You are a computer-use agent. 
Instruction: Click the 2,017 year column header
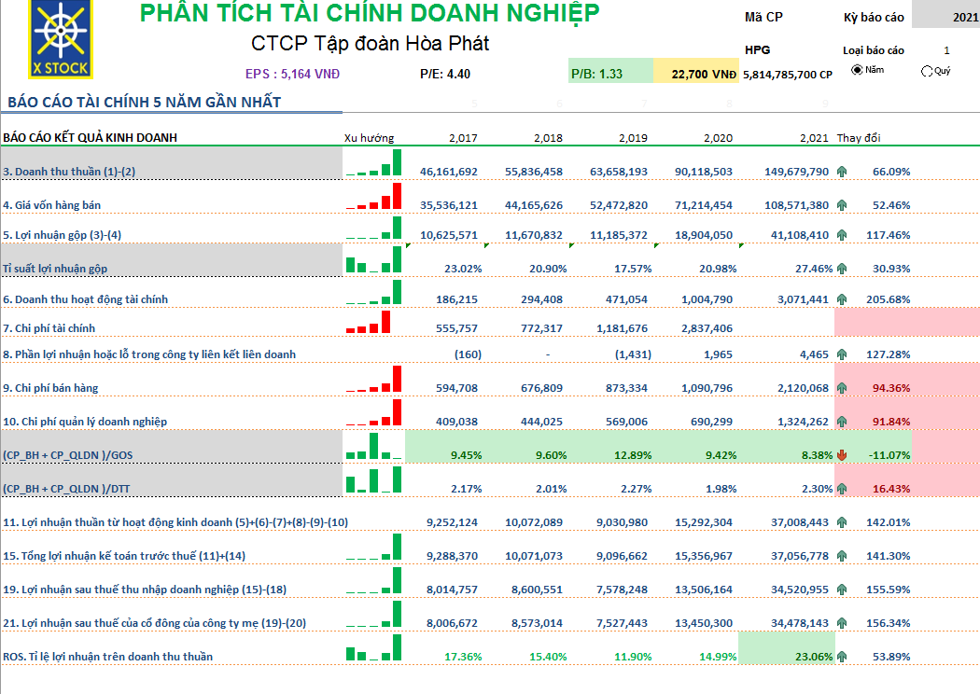(463, 138)
